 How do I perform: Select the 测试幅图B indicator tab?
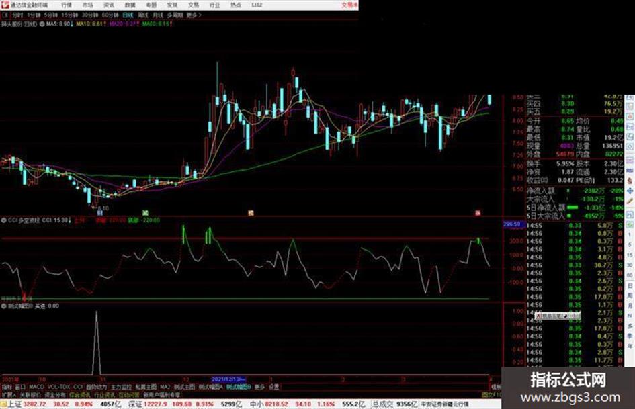point(239,387)
